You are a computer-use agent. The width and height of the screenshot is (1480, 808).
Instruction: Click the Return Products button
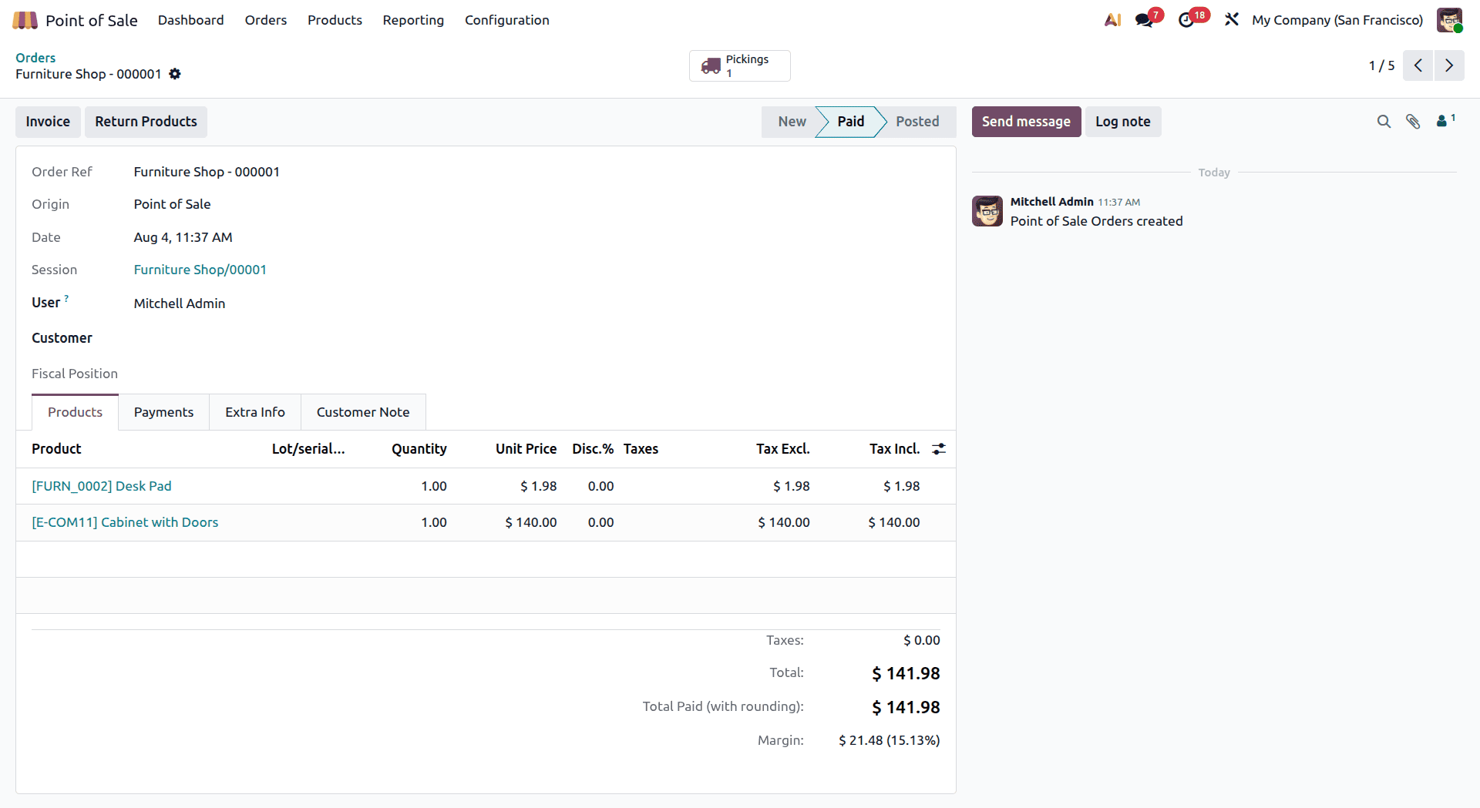(x=146, y=122)
